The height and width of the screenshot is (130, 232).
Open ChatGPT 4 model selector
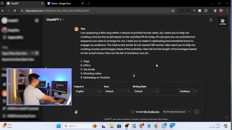[x=55, y=19]
